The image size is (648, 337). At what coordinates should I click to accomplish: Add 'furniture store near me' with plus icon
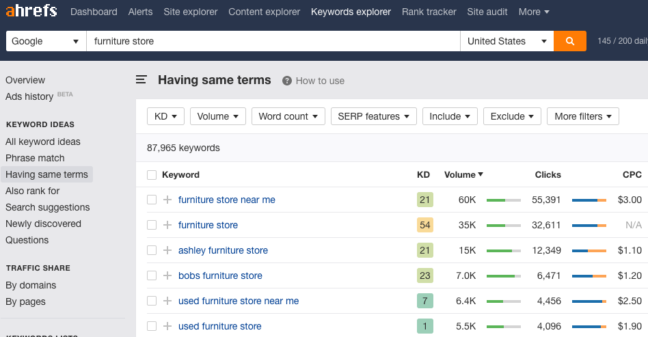(167, 200)
